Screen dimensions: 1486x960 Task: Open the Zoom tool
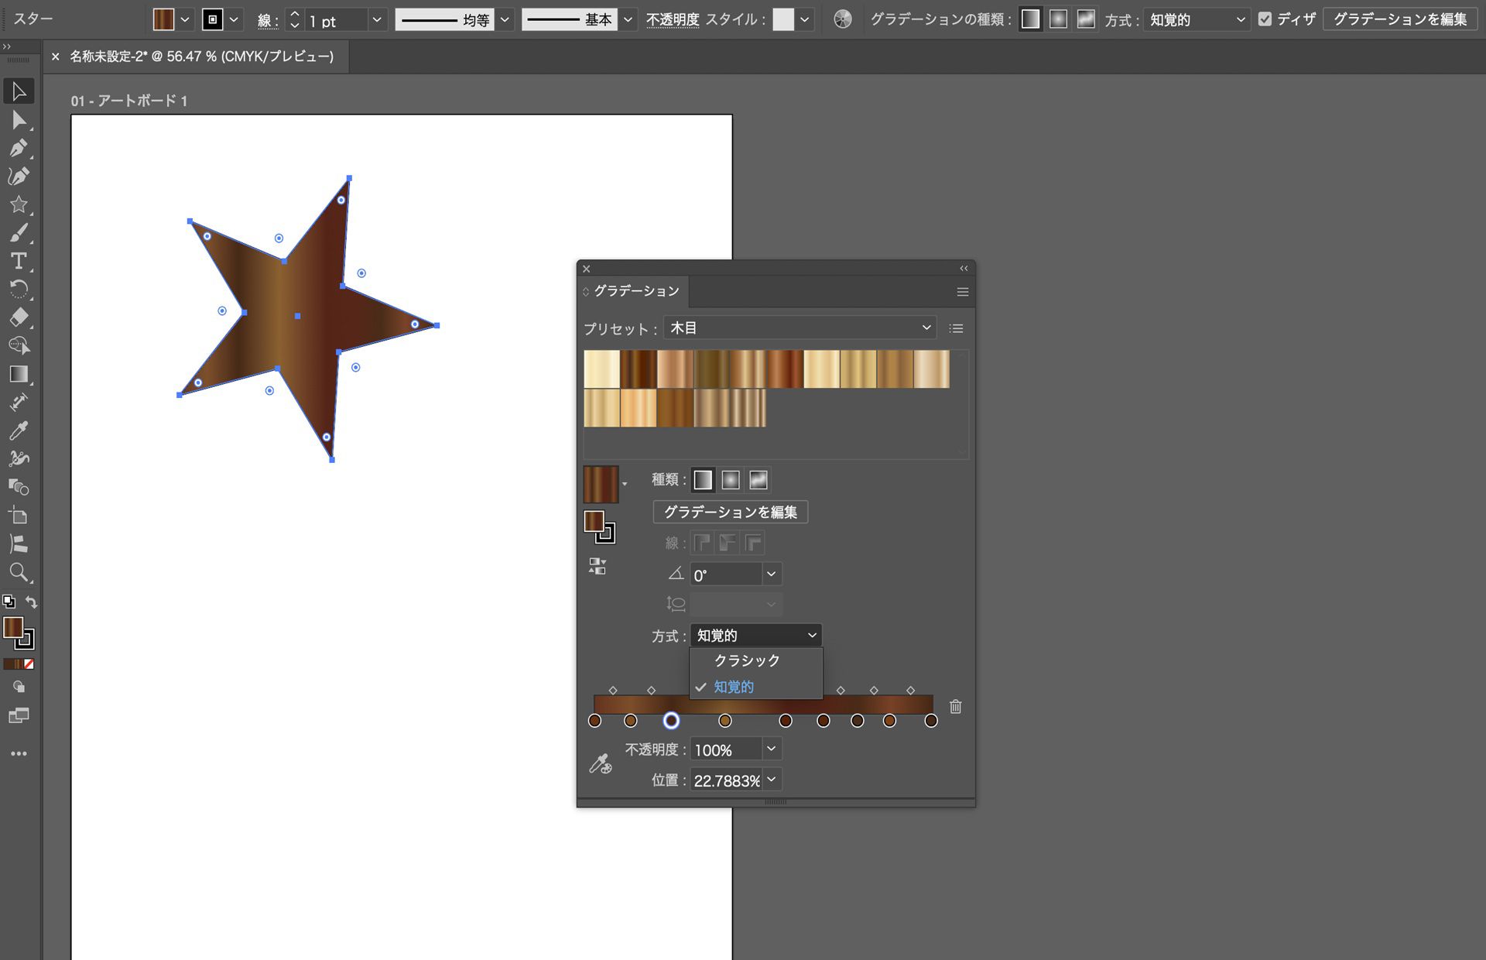click(19, 573)
